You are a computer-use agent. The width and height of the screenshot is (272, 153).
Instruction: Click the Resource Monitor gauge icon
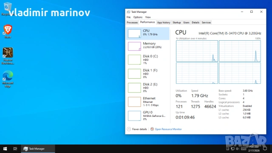click(x=152, y=129)
